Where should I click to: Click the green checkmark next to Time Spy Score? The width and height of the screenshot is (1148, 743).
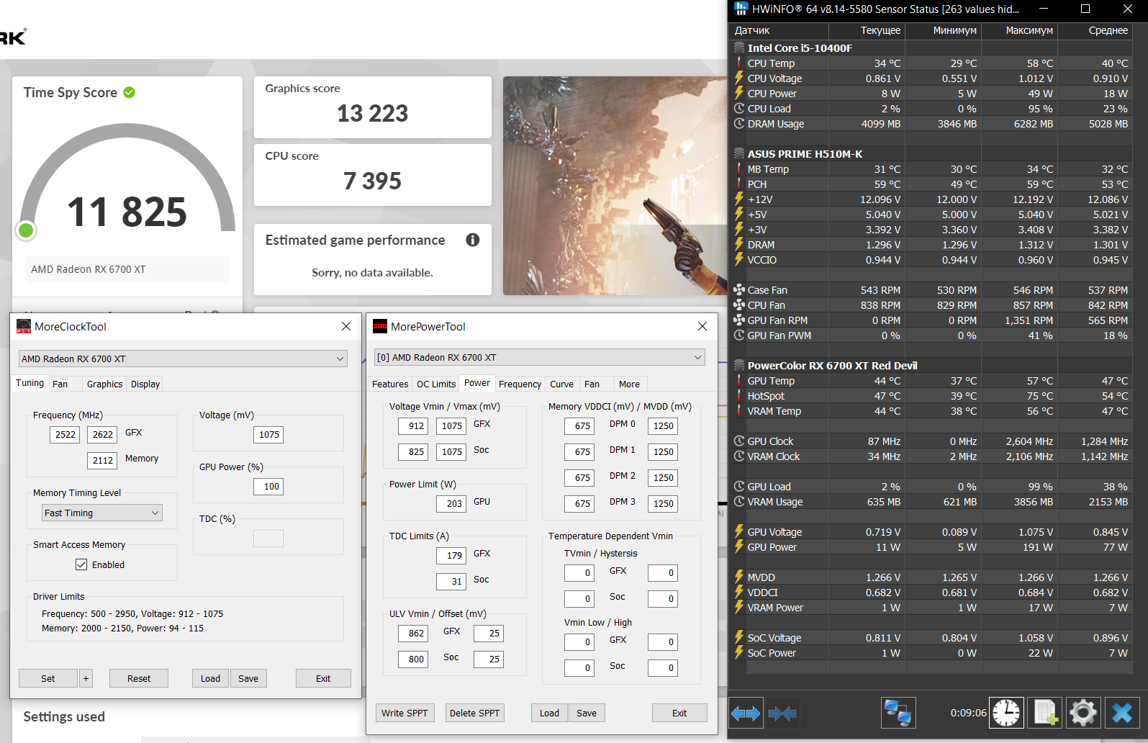[x=130, y=92]
